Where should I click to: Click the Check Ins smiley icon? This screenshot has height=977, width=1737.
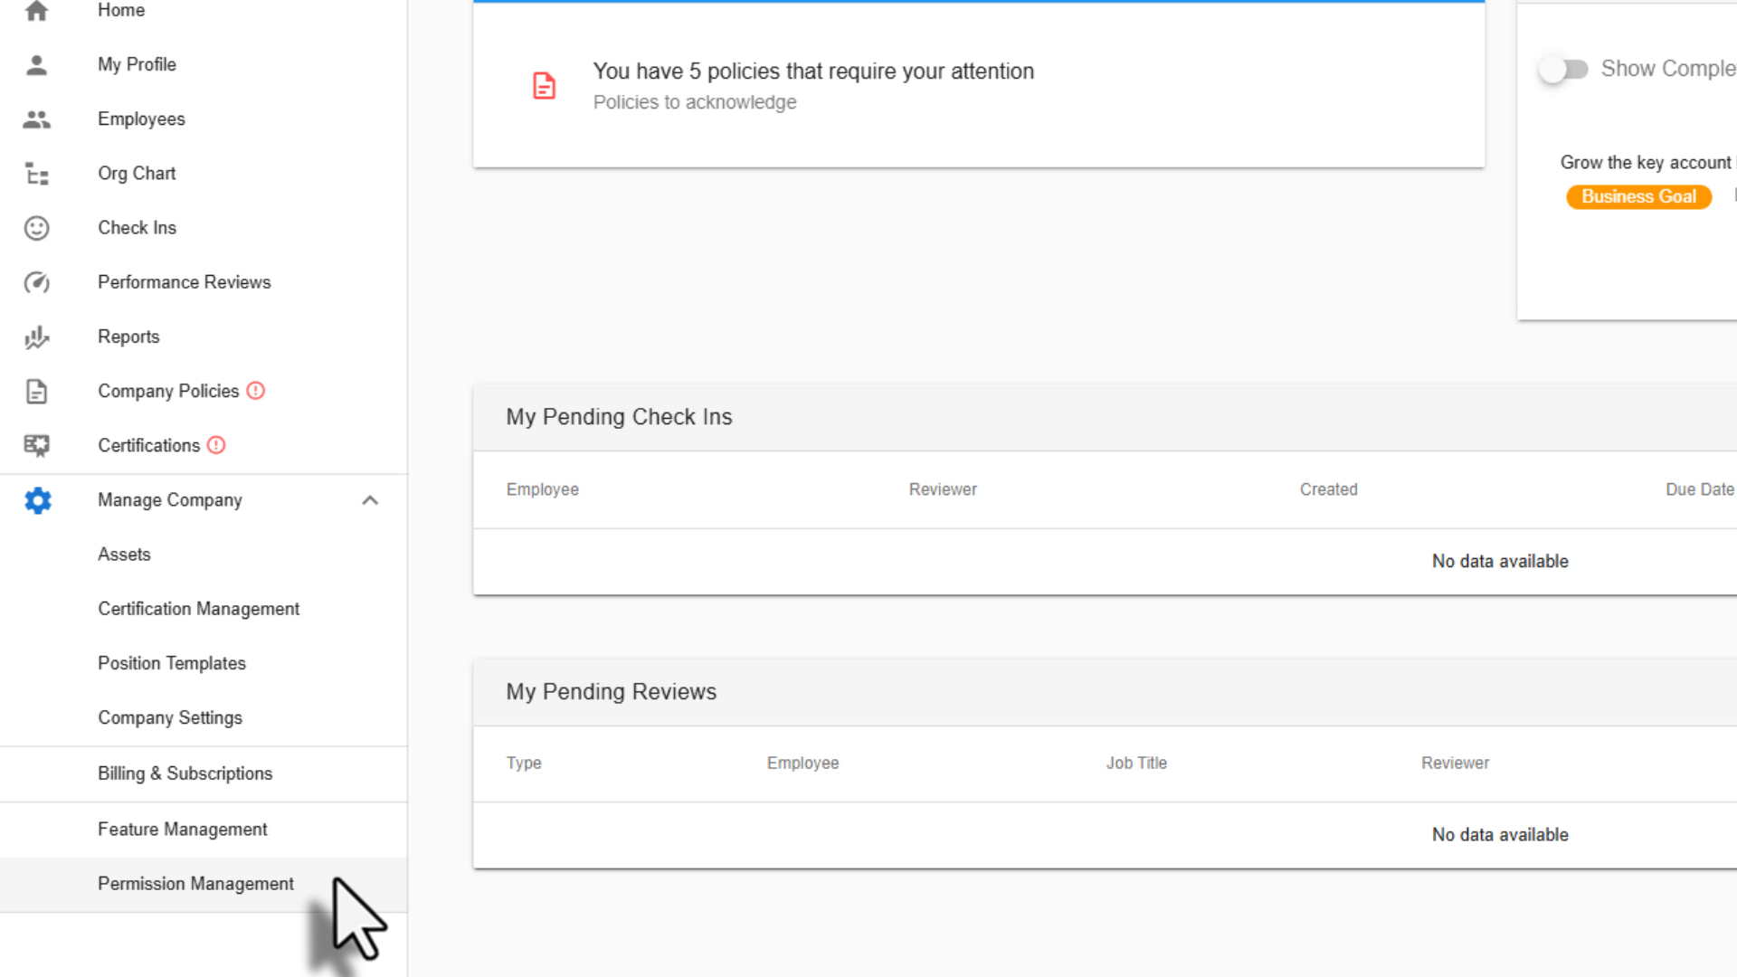pos(36,228)
